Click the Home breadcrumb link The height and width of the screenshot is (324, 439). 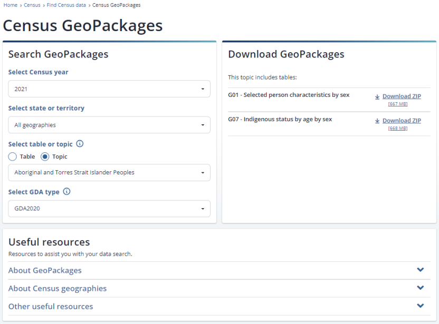click(x=9, y=5)
